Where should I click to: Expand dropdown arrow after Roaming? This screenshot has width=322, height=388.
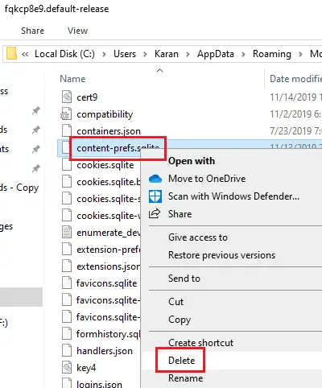(300, 54)
